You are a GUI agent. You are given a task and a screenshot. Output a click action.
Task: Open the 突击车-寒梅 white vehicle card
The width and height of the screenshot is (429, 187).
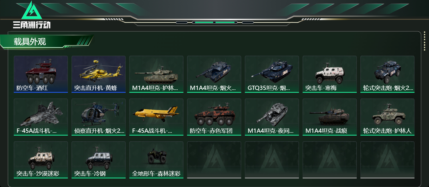pyautogui.click(x=329, y=74)
